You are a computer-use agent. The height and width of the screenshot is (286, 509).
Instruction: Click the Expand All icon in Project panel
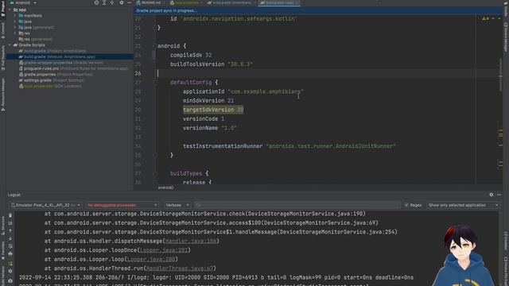click(x=104, y=2)
